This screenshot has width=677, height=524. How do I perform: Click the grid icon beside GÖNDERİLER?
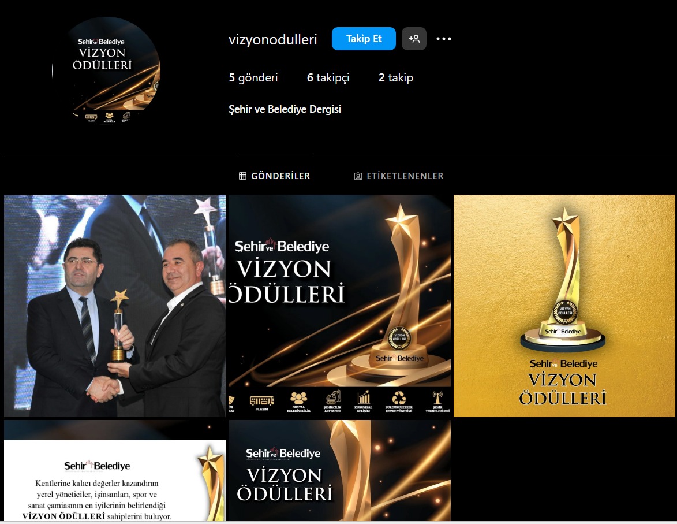click(242, 176)
